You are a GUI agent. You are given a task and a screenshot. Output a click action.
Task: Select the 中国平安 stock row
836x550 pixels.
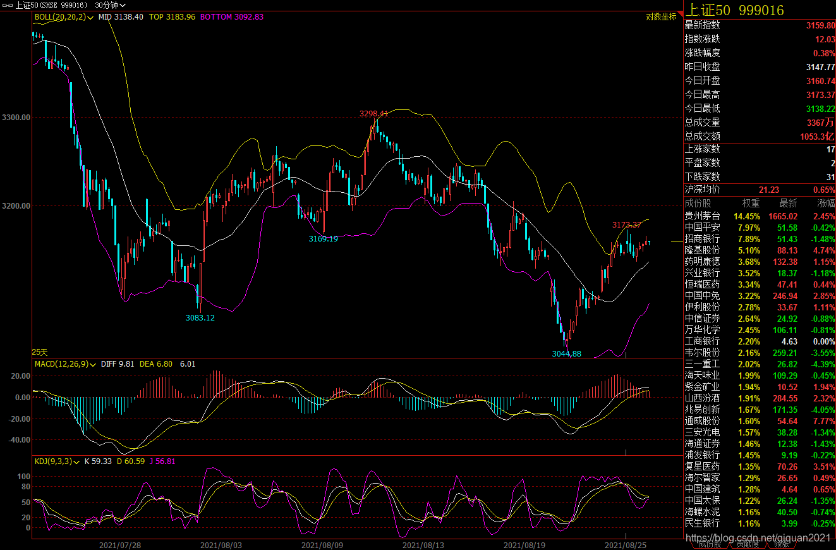click(x=760, y=227)
